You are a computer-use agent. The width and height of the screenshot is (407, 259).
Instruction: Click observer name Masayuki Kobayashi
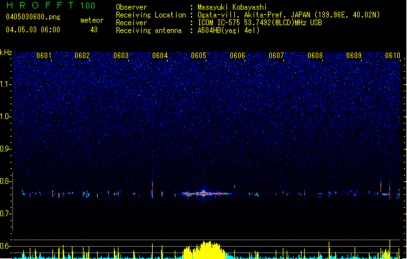point(232,7)
